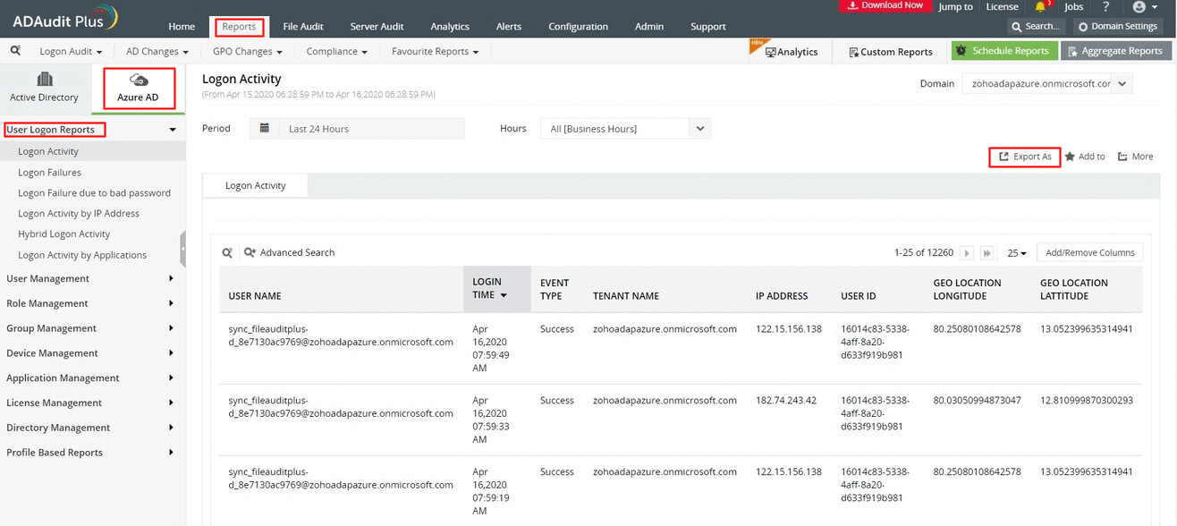The width and height of the screenshot is (1177, 526).
Task: Open the Configuration menu
Action: pos(578,26)
